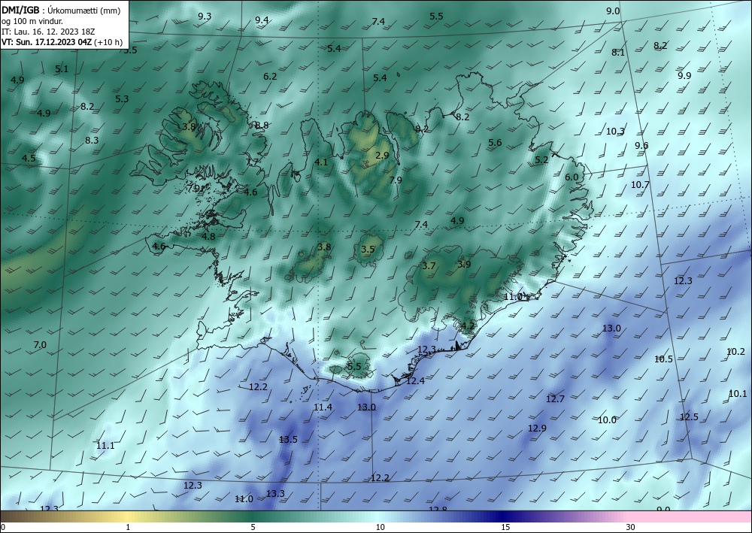Click the 10.1 value label
Screen dimensions: 752x533
click(738, 394)
